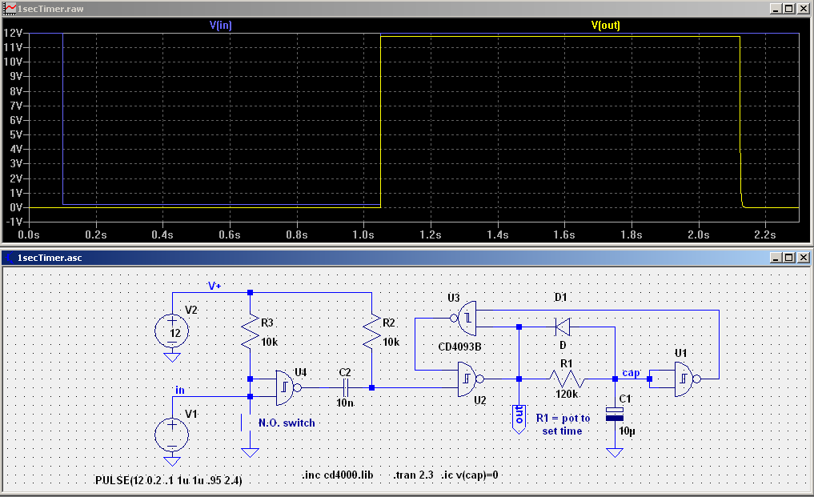The height and width of the screenshot is (497, 814).
Task: Close the 1secTimer.raw waveform window
Action: coord(803,9)
